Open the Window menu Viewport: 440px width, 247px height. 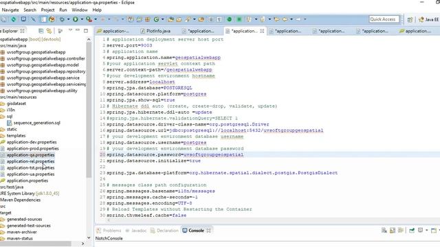pos(80,10)
